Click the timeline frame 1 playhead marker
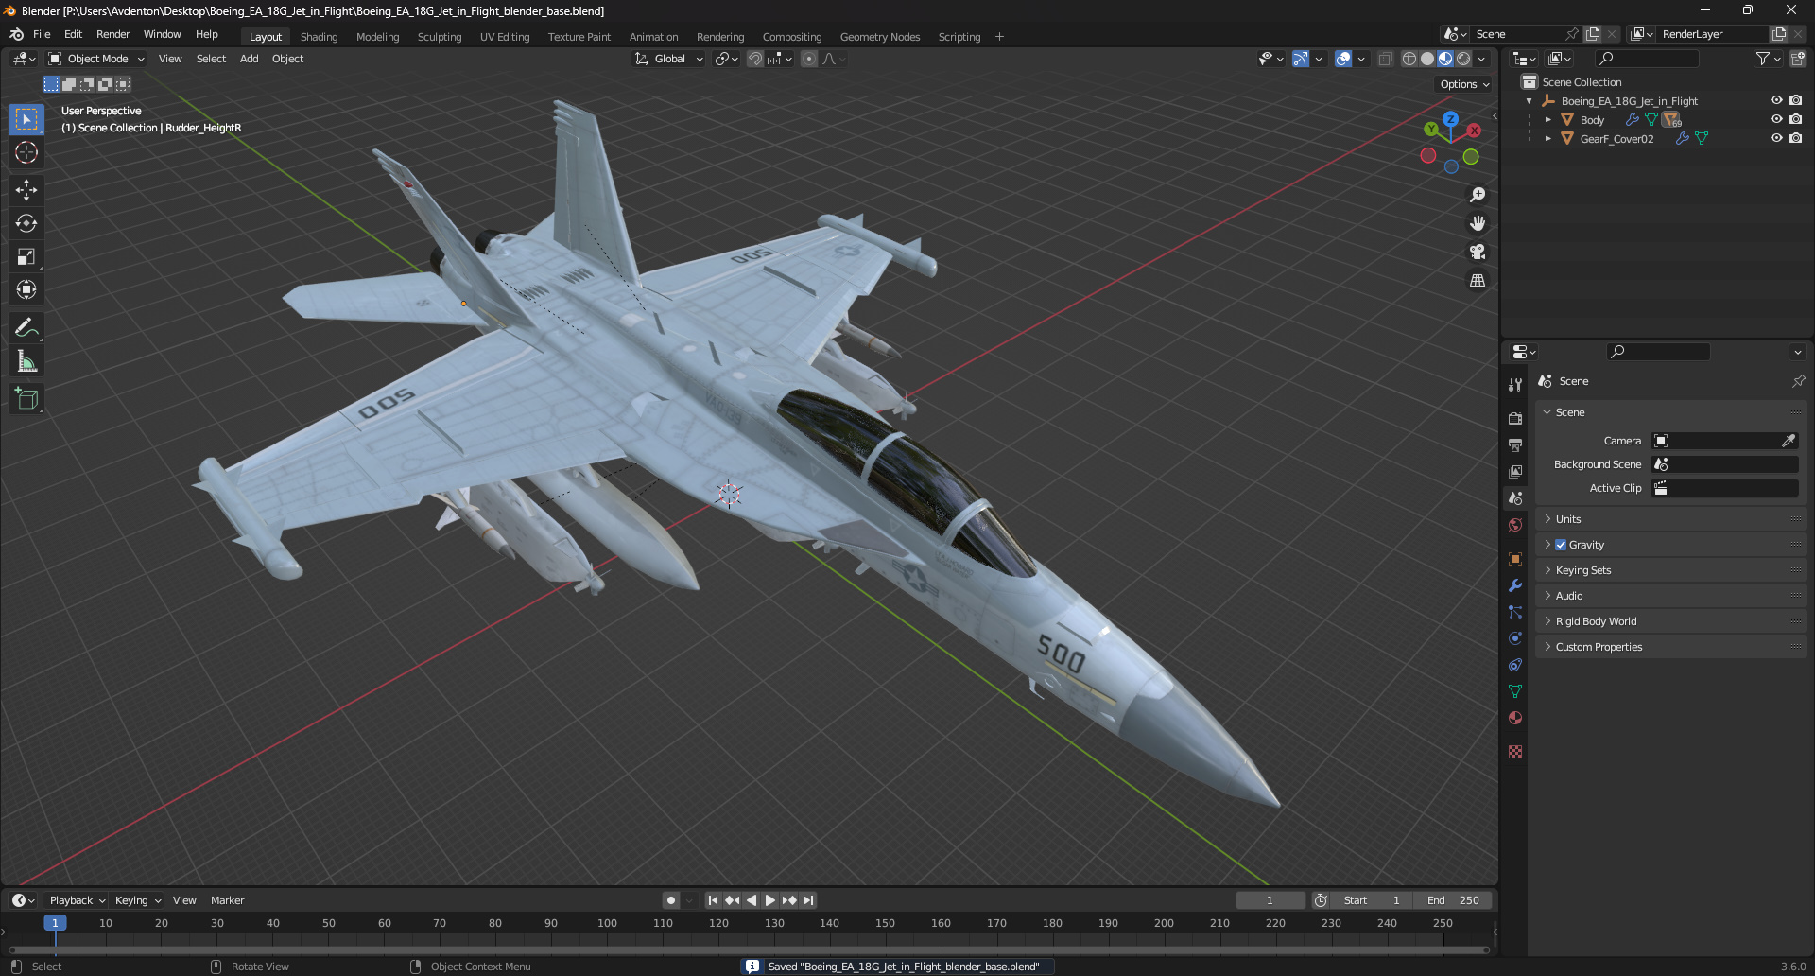This screenshot has height=976, width=1815. [55, 923]
